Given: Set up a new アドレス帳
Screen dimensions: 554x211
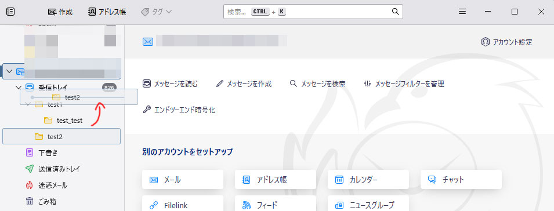Looking at the screenshot, I should tap(275, 180).
